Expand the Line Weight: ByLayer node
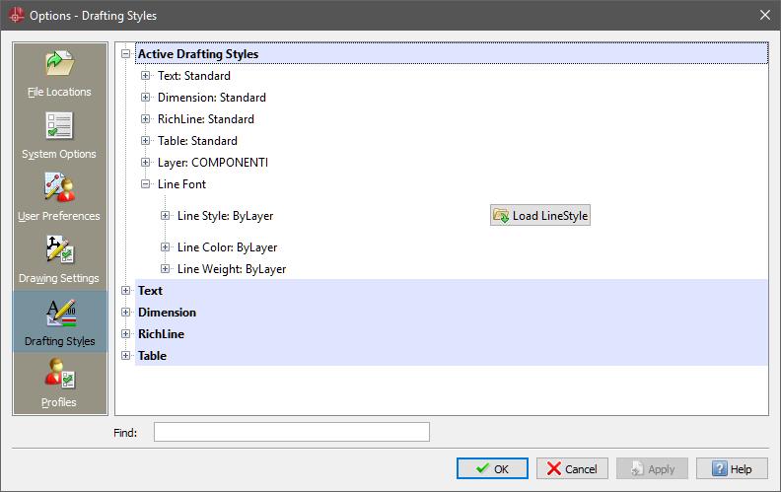This screenshot has height=492, width=781. click(x=165, y=269)
